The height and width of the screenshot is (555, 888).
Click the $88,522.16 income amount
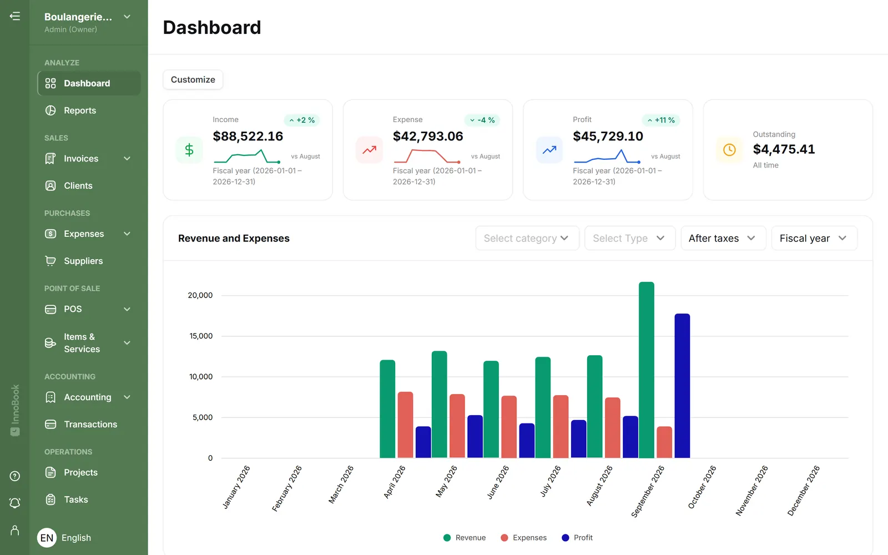[x=248, y=137]
